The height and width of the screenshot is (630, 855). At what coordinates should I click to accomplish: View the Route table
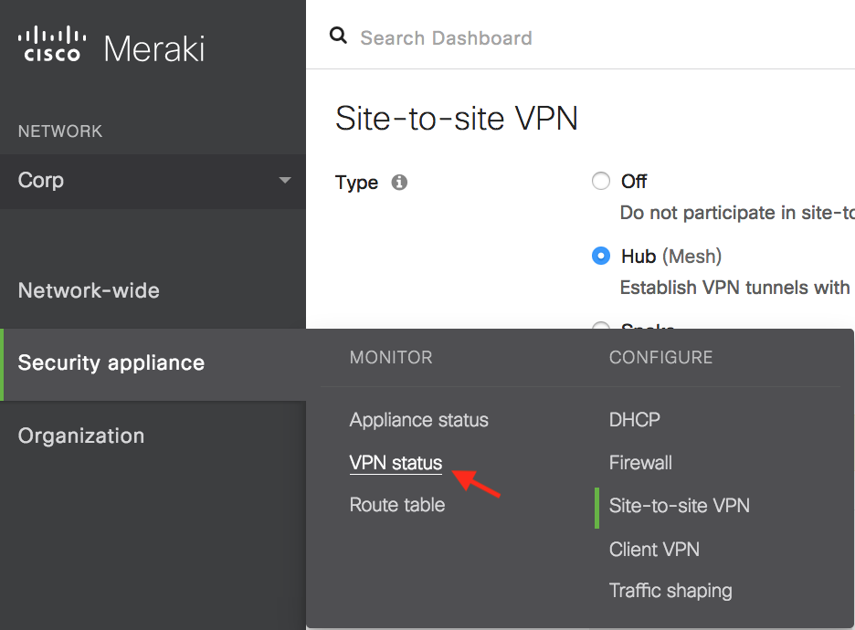pos(396,505)
